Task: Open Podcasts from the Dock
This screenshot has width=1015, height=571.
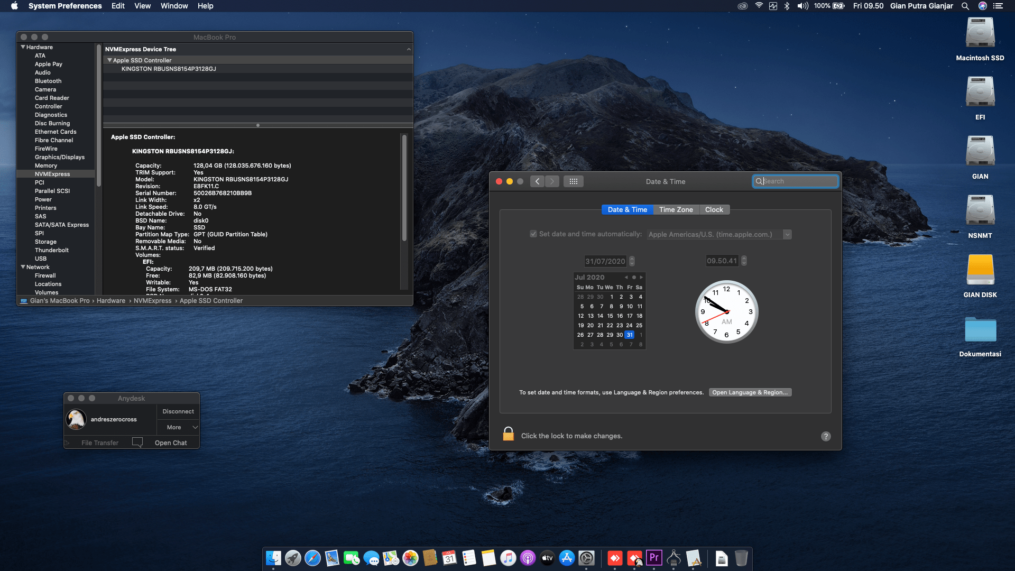Action: click(x=529, y=559)
